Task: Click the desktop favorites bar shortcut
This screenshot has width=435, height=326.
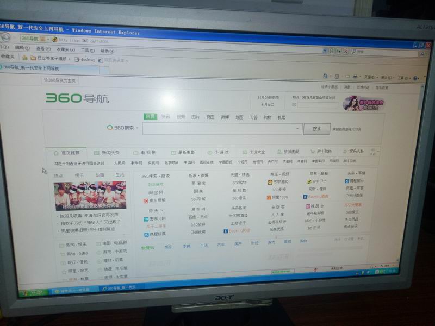Action: coord(85,59)
